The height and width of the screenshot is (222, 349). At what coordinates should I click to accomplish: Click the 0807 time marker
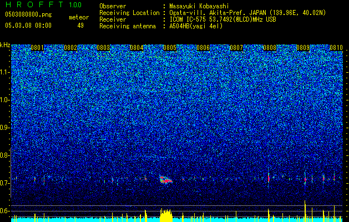tap(236, 48)
